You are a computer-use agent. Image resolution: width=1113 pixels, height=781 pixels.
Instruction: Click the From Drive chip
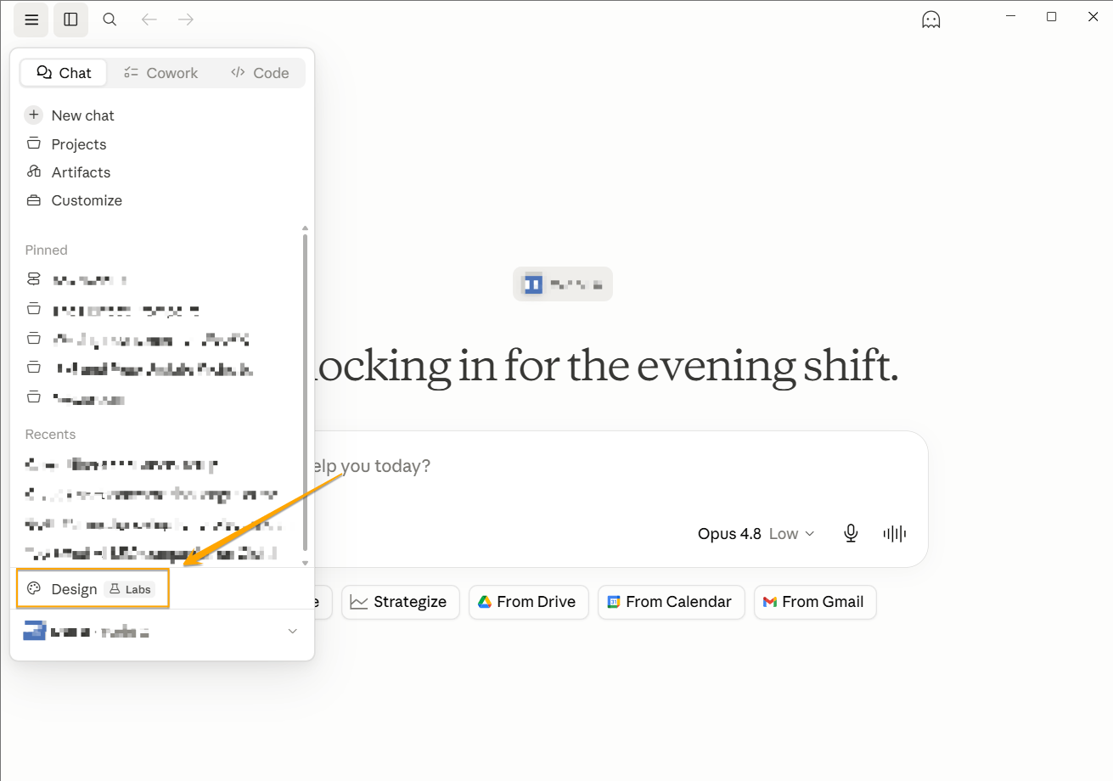coord(528,602)
